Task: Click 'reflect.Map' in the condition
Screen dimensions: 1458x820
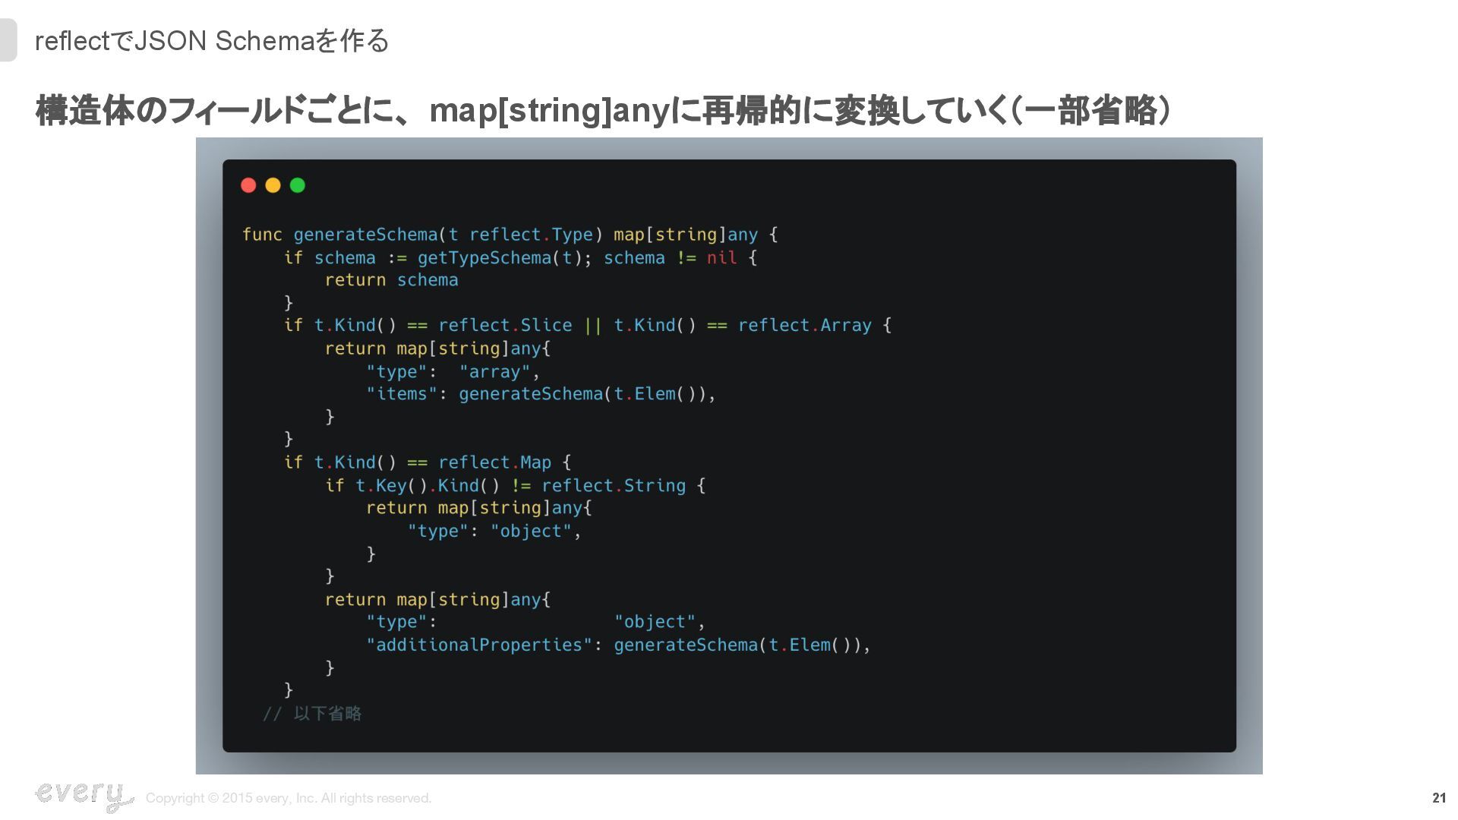Action: click(x=494, y=462)
